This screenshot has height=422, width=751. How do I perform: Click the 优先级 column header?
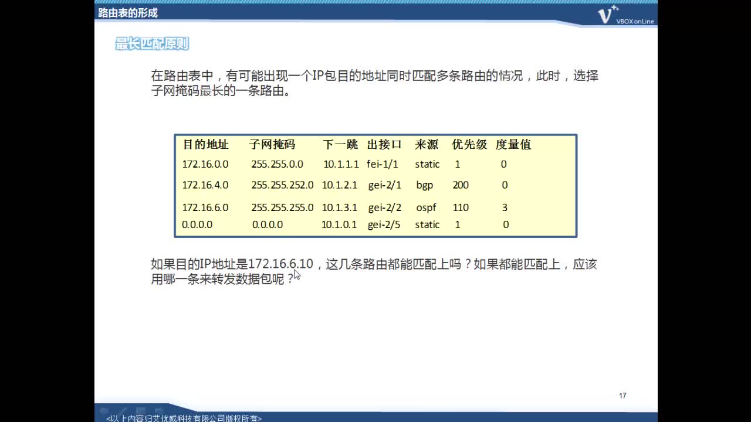(x=469, y=144)
